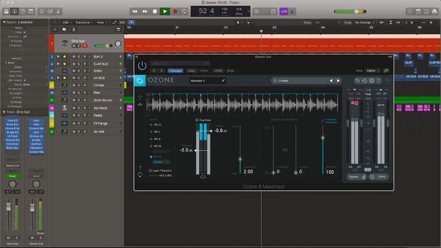The width and height of the screenshot is (441, 248).
Task: Adjust the Transient Emphasis amount slider handle
Action: pyautogui.click(x=323, y=138)
